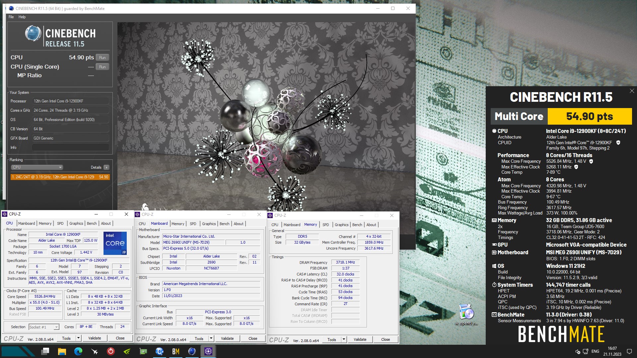
Task: Click the Intel Core i9 logo in CPU-Z
Action: [115, 243]
